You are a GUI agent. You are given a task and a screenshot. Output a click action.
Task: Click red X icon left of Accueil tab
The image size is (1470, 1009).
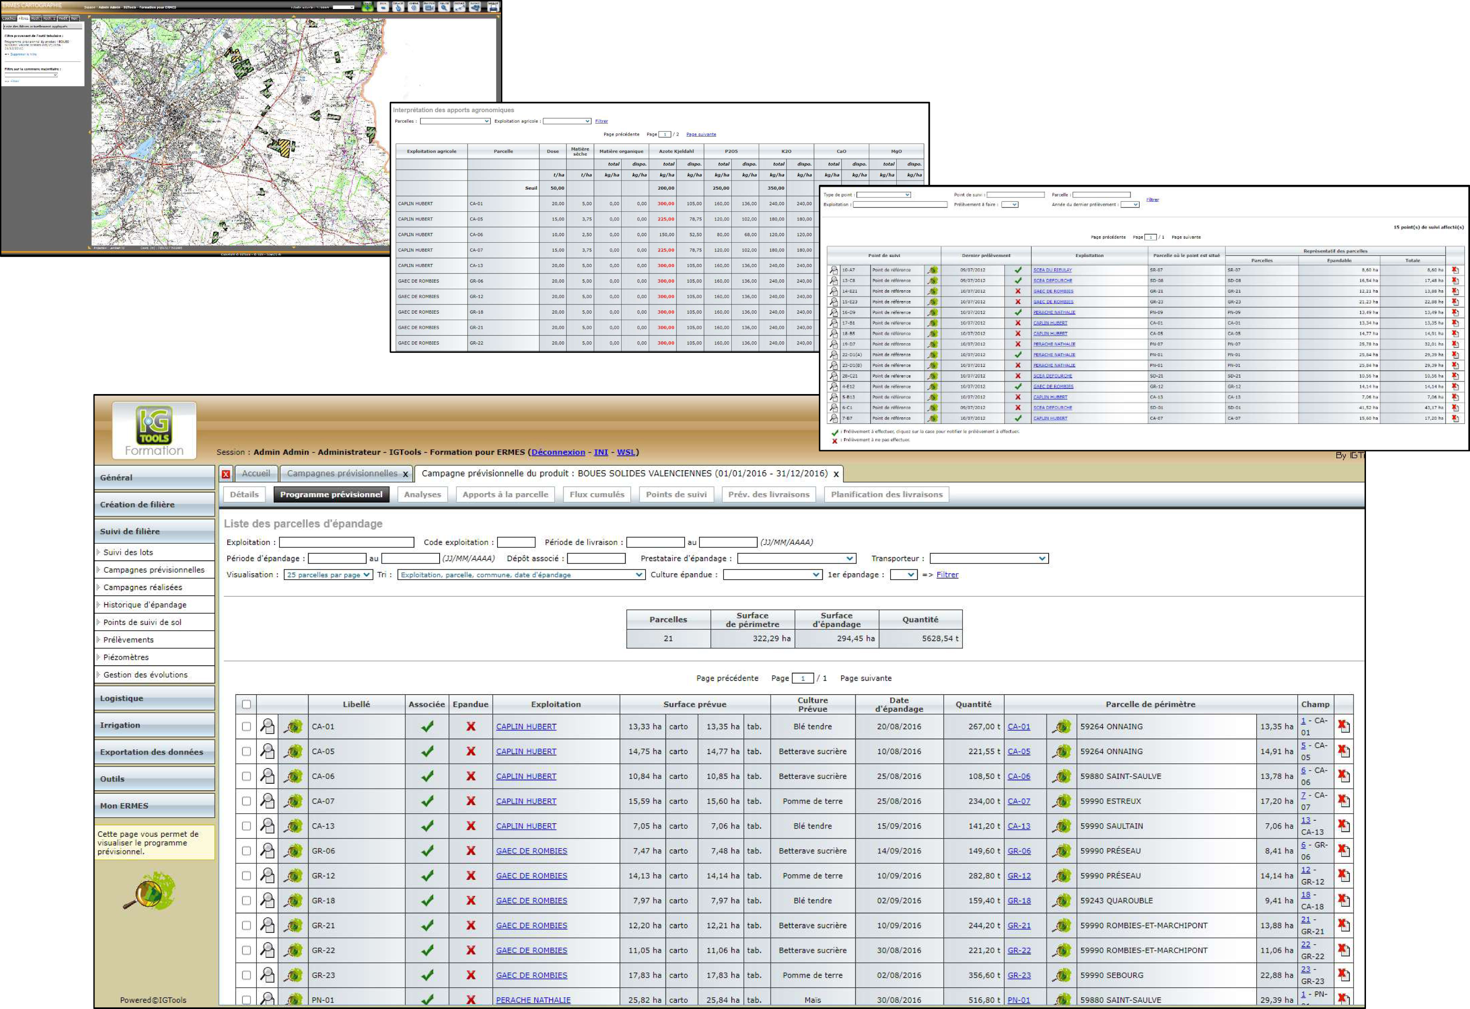226,474
